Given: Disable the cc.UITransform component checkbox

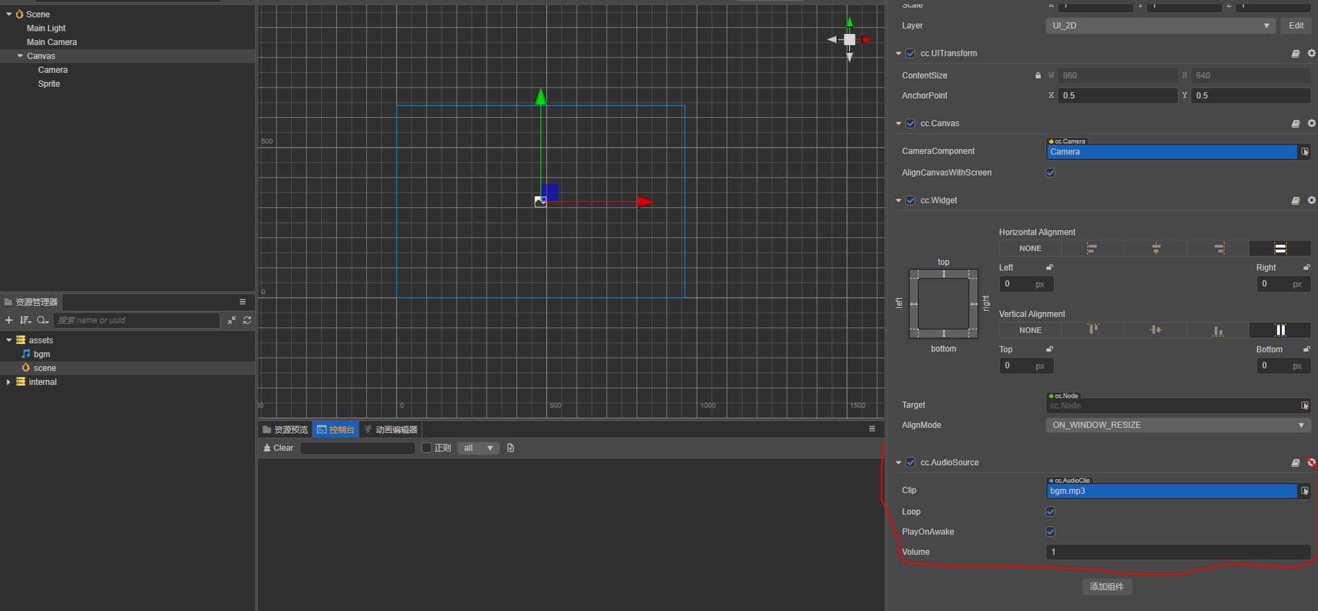Looking at the screenshot, I should click(x=910, y=53).
